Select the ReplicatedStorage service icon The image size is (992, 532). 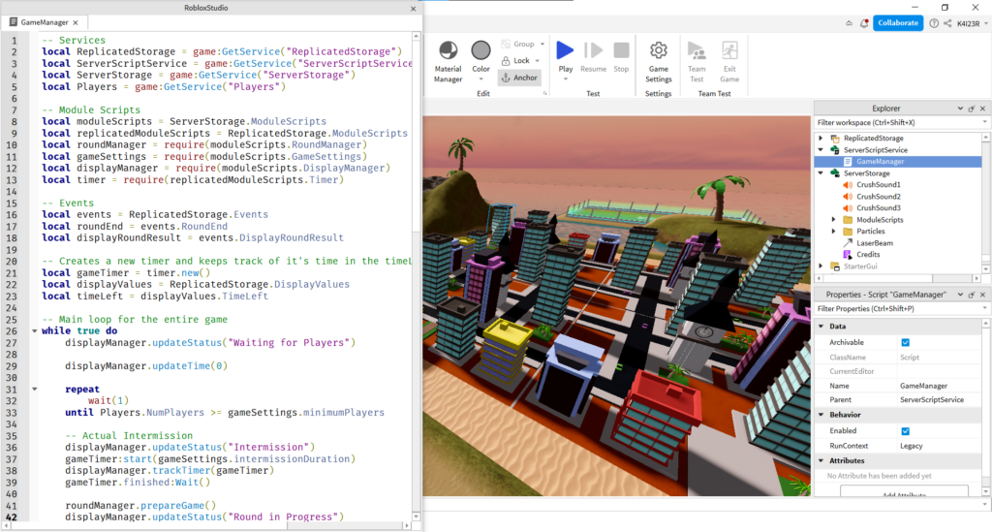tap(835, 138)
